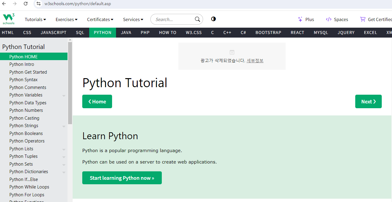Expand Python Variables submenu arrow
392x202 pixels.
click(64, 96)
